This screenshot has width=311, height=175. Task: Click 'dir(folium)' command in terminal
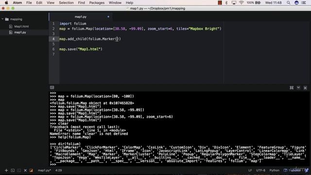tap(69, 144)
